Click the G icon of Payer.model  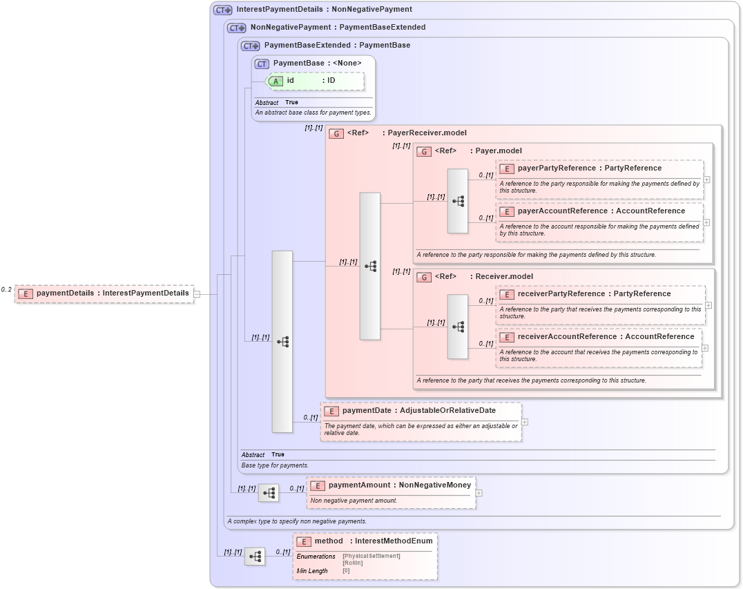coord(423,152)
